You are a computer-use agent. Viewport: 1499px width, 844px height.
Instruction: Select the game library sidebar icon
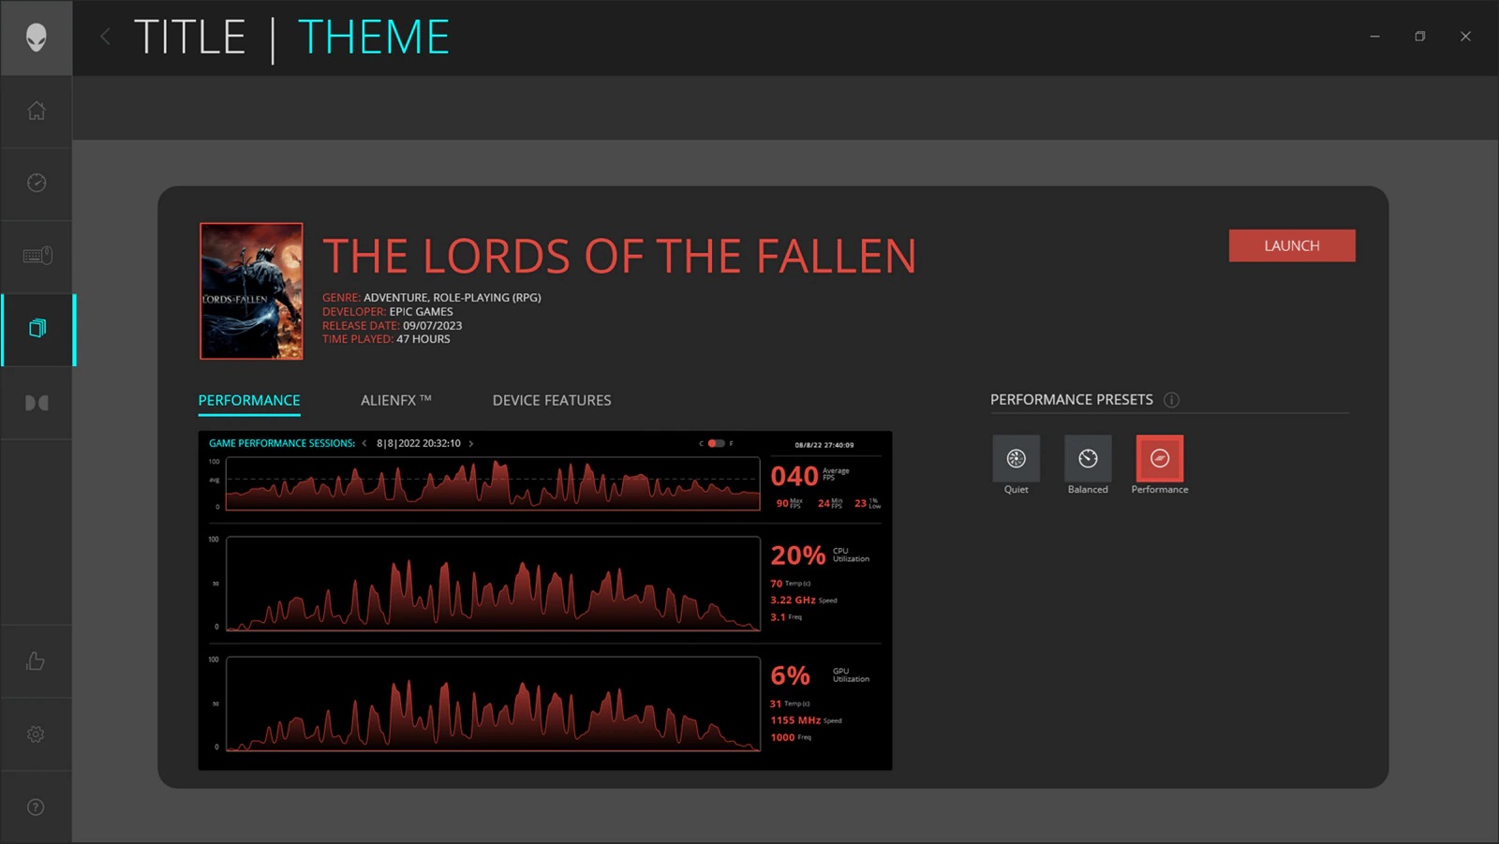coord(37,328)
